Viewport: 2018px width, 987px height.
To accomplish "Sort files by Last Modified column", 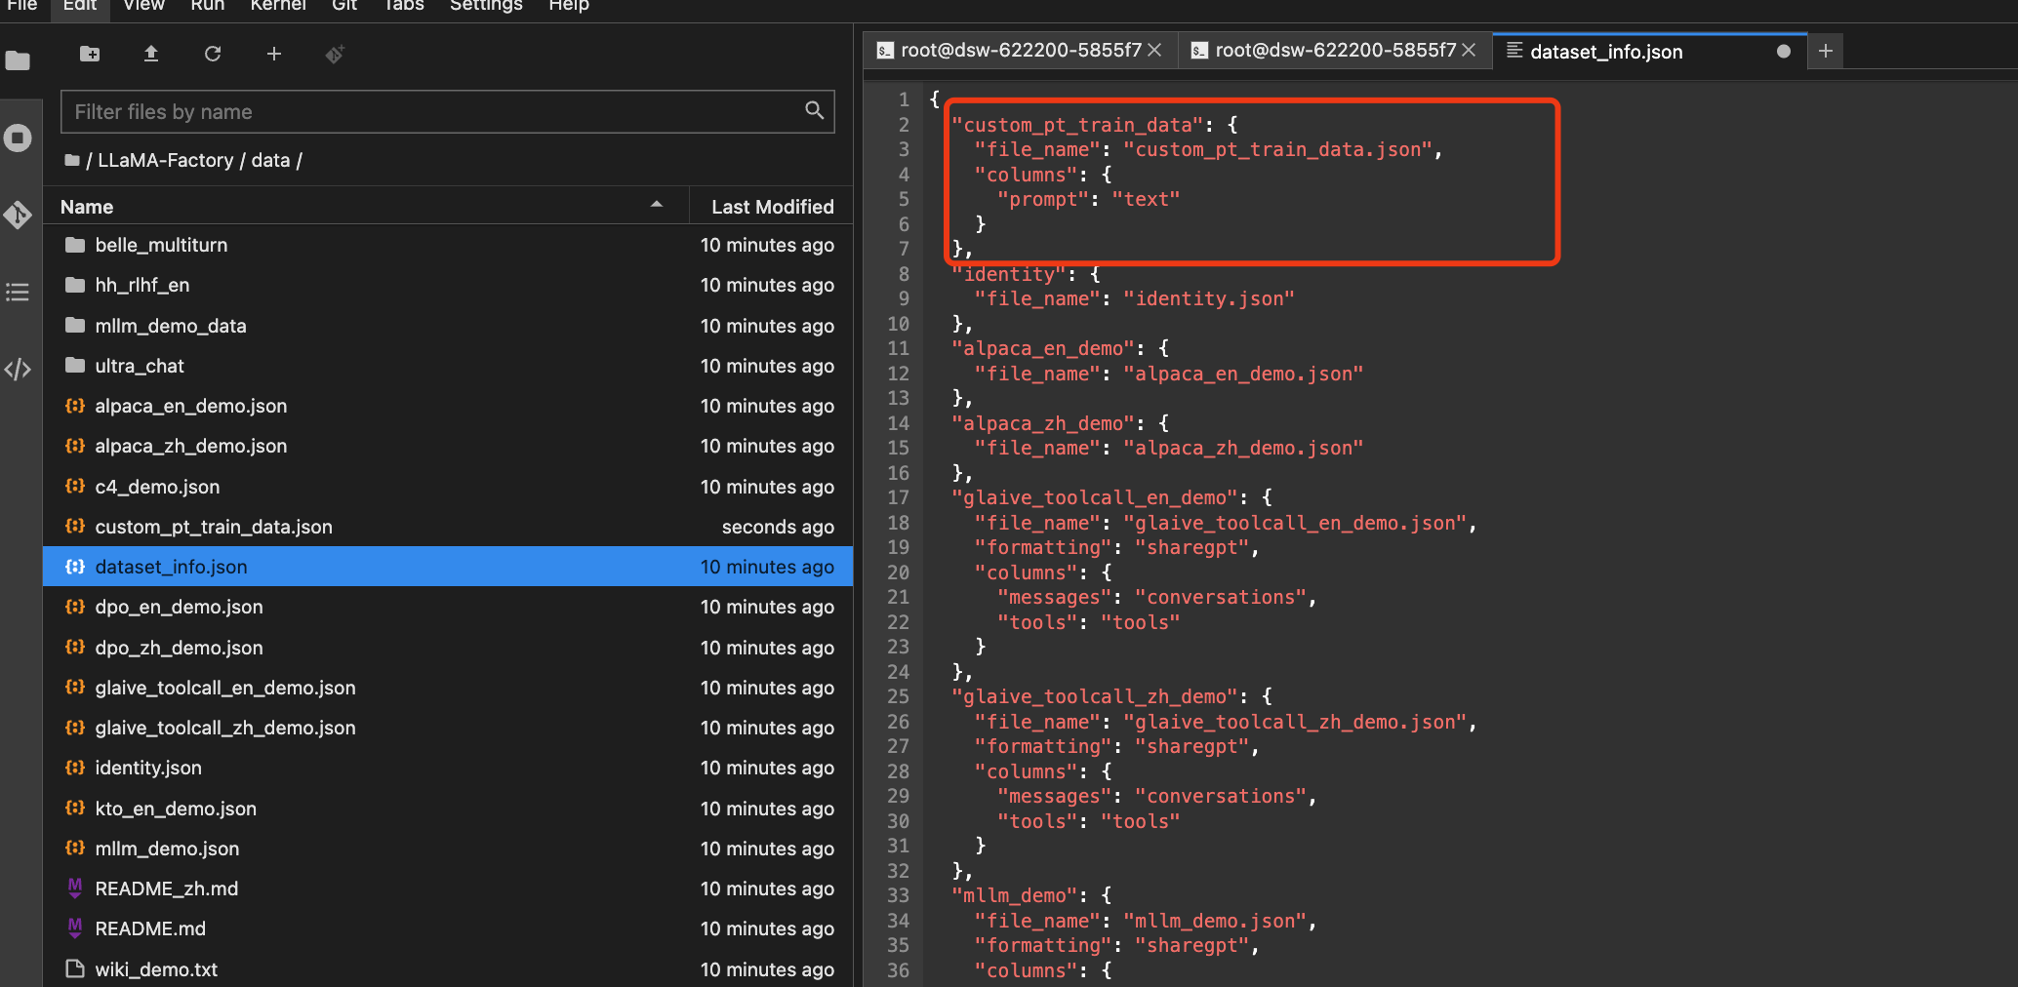I will (x=772, y=207).
